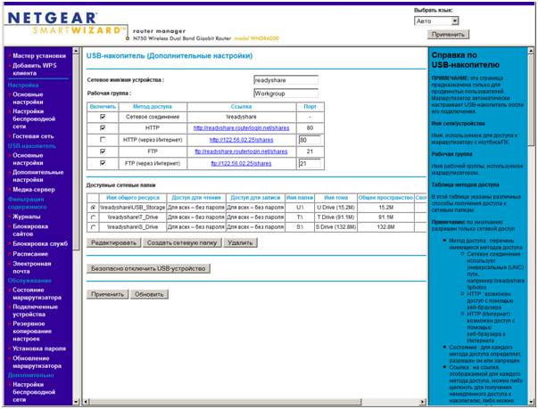Click the Применить button under language selector
The width and height of the screenshot is (538, 409).
[448, 34]
